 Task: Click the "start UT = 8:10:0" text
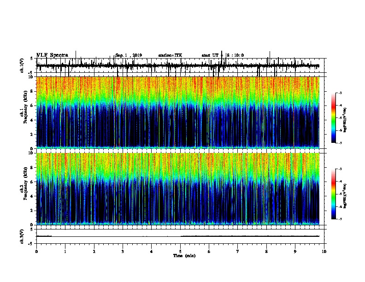coord(223,55)
